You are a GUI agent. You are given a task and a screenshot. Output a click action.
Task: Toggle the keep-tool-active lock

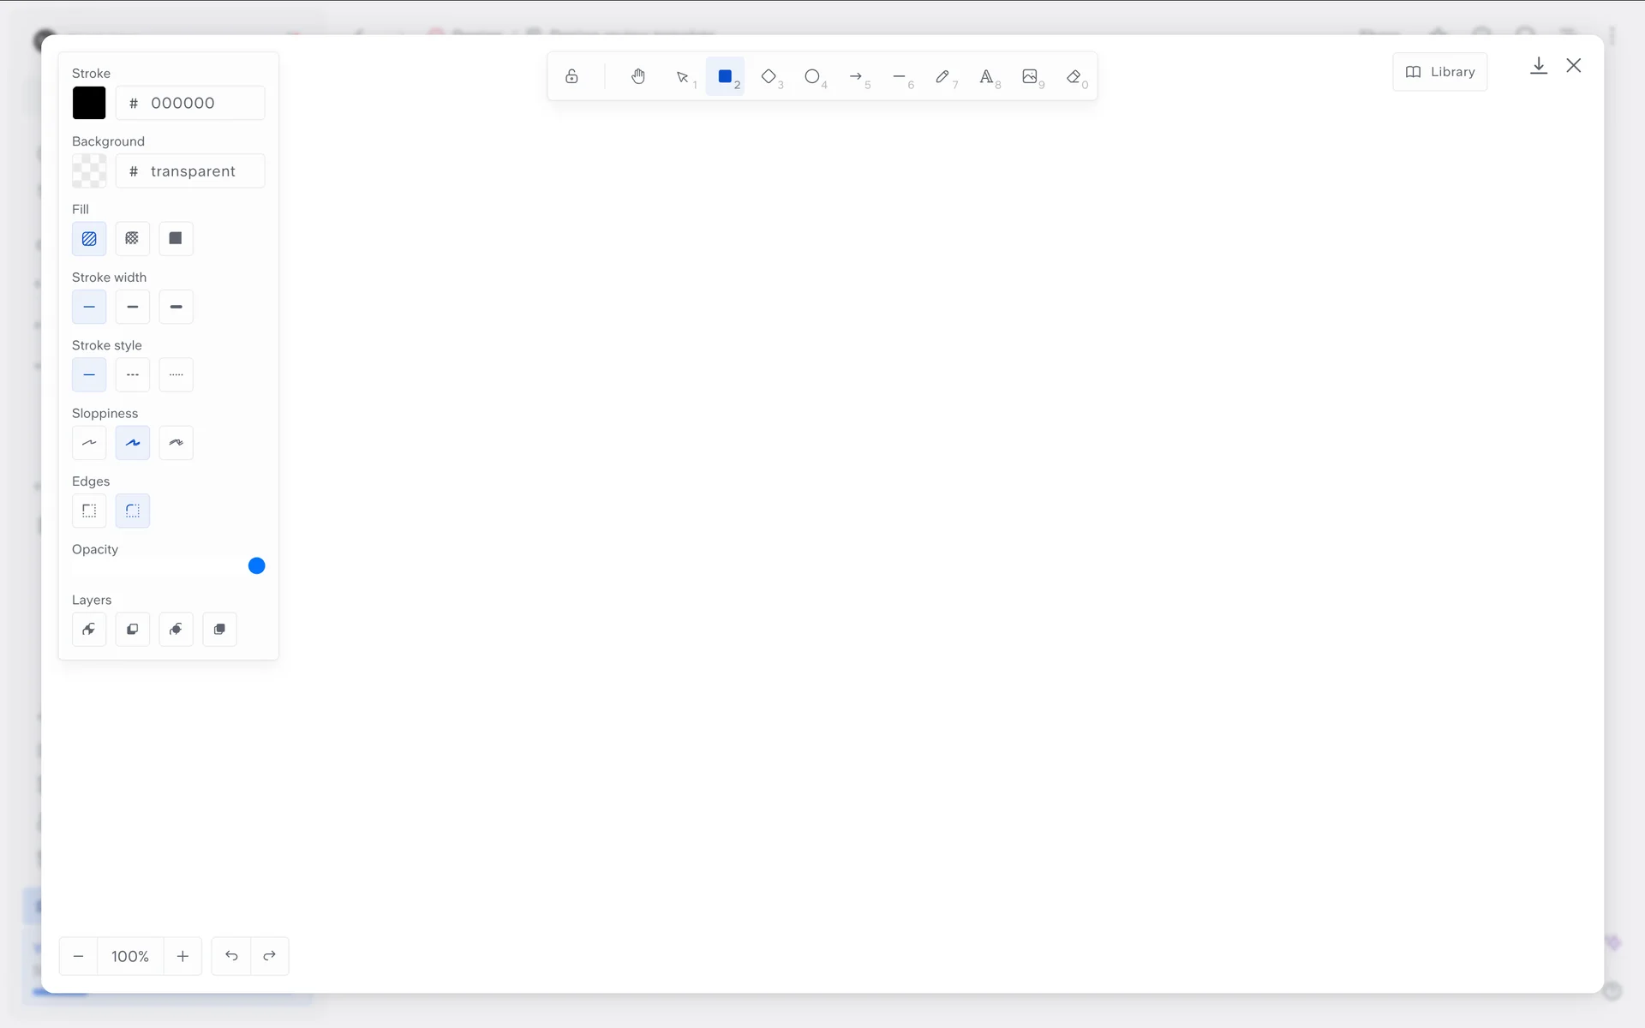coord(571,77)
